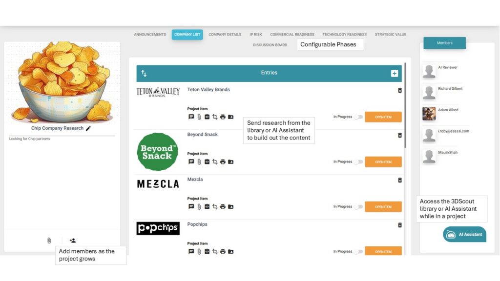Attach a file to Popchips

[x=199, y=252]
